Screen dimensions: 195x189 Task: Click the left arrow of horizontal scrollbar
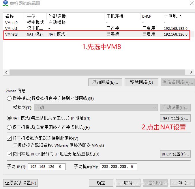point(6,72)
